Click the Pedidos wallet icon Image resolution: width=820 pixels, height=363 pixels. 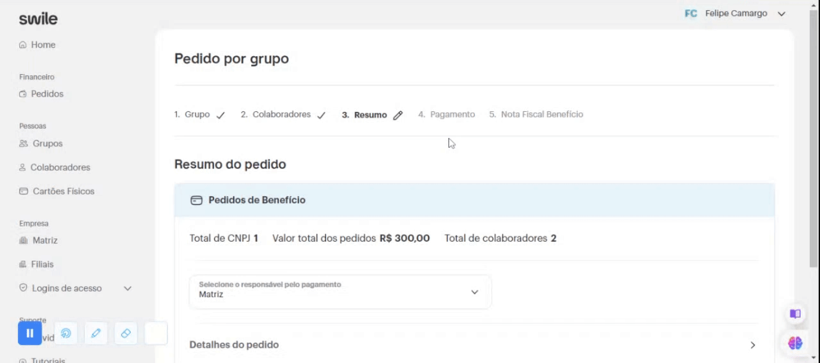(x=23, y=94)
